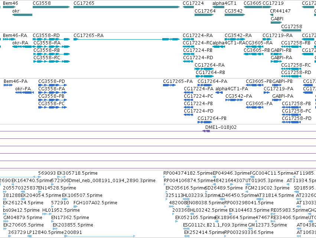This screenshot has width=316, height=238.
Task: Select transcript CG17258-RC
Action: click(x=291, y=69)
